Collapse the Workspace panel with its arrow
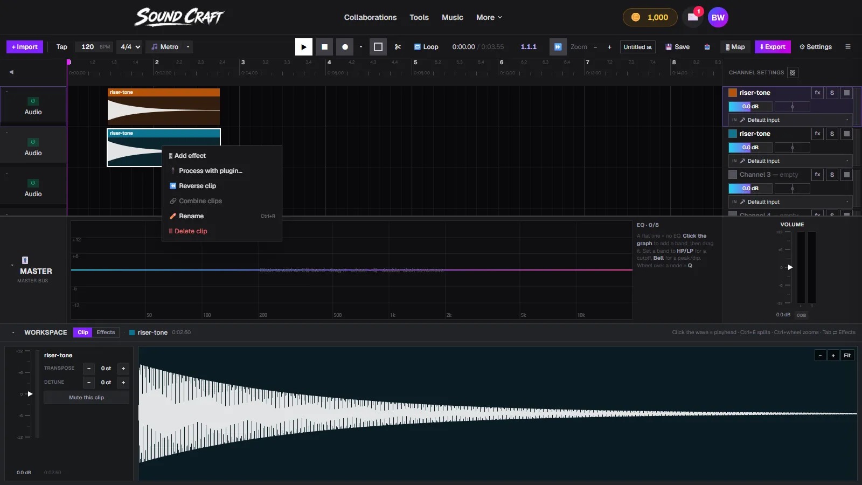862x485 pixels. [x=13, y=332]
